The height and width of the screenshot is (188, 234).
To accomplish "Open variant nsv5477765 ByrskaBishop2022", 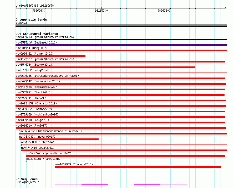I will coord(48,153).
